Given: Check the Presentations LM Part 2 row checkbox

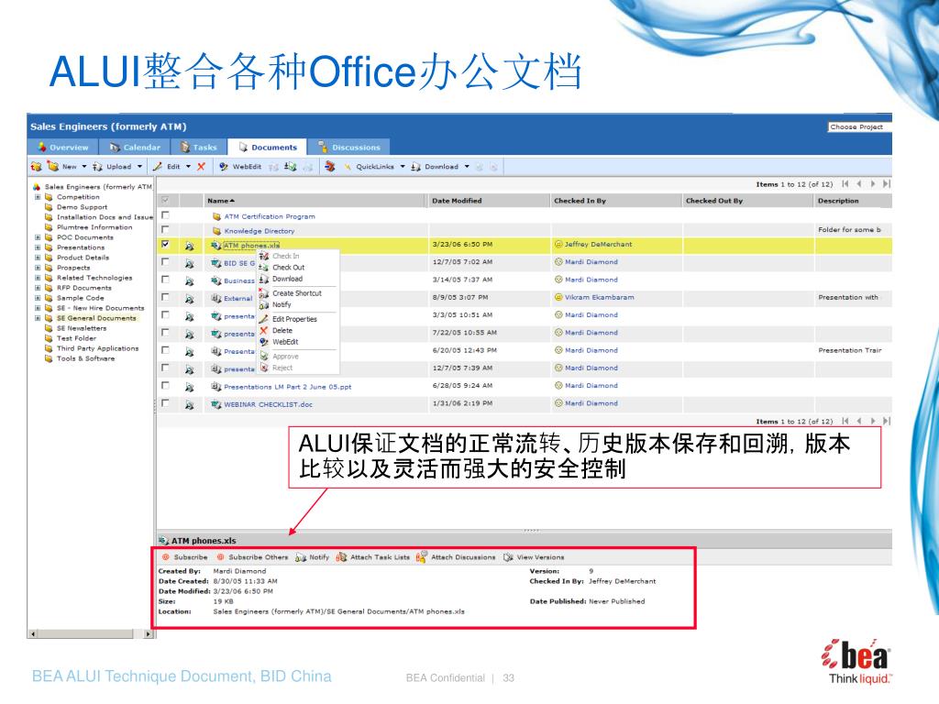Looking at the screenshot, I should (x=165, y=386).
